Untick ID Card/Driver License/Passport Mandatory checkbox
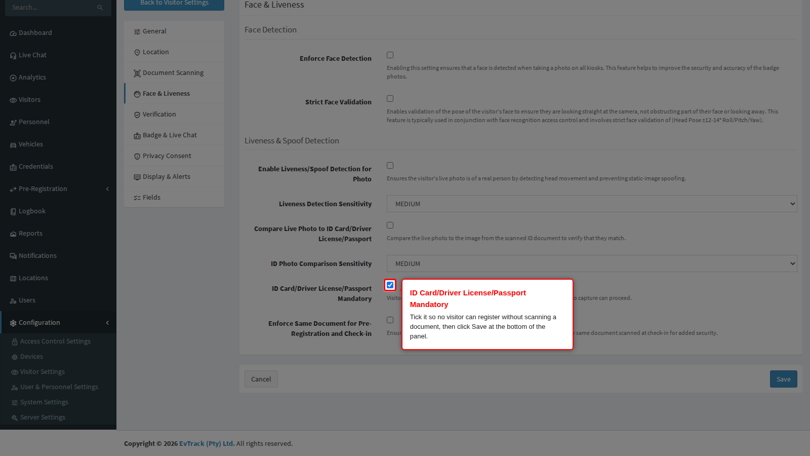This screenshot has width=810, height=456. (x=390, y=285)
